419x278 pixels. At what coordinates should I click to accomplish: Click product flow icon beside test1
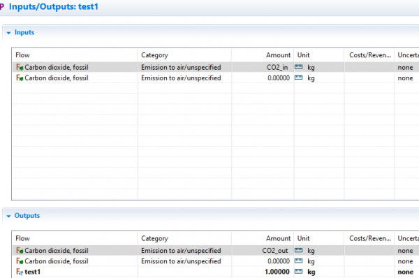20,272
